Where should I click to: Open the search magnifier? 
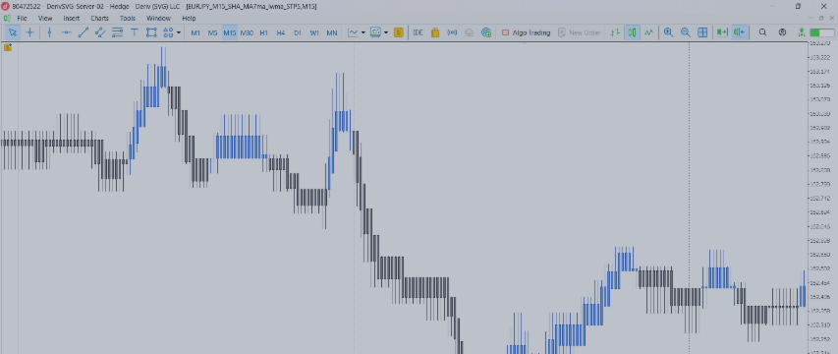click(762, 32)
